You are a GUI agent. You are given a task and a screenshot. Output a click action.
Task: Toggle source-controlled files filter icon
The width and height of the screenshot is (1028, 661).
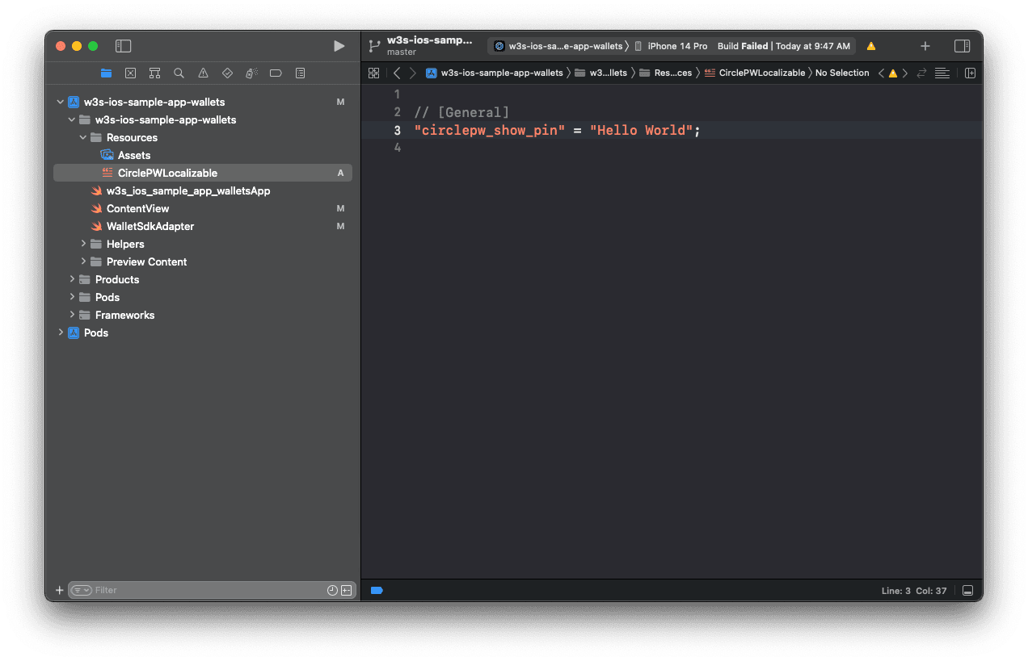(346, 590)
